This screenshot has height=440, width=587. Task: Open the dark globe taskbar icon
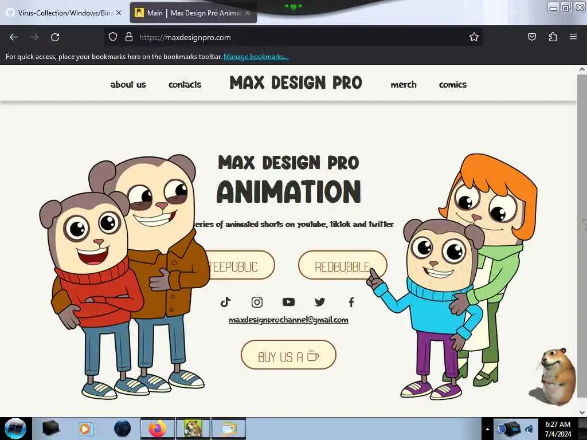point(123,429)
